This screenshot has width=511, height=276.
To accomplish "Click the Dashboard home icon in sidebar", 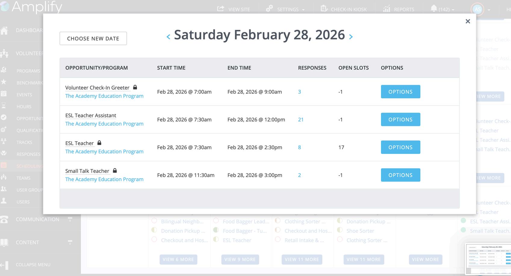I will tap(4, 30).
